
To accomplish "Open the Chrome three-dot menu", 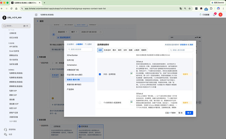I will [223, 8].
